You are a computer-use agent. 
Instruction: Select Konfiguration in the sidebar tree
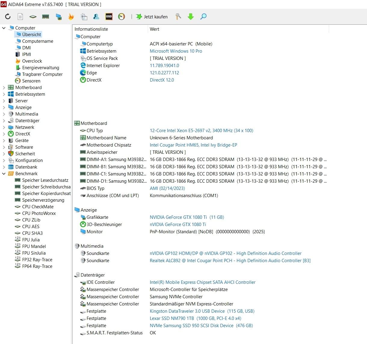tap(29, 160)
